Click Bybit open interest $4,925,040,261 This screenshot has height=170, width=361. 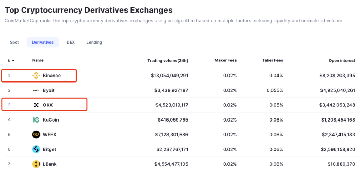coord(338,90)
